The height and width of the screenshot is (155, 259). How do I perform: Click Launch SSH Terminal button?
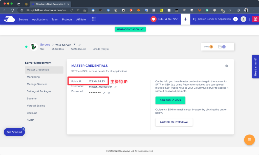tap(174, 122)
